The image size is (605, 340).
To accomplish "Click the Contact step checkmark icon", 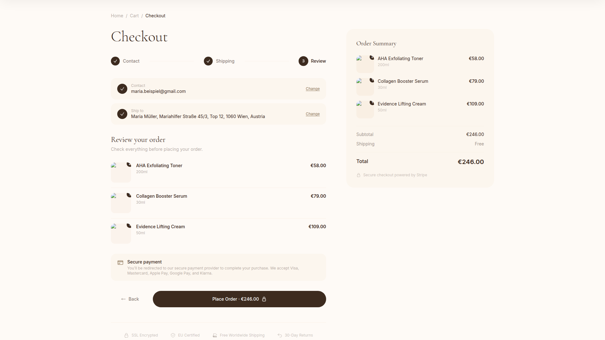I will point(115,61).
